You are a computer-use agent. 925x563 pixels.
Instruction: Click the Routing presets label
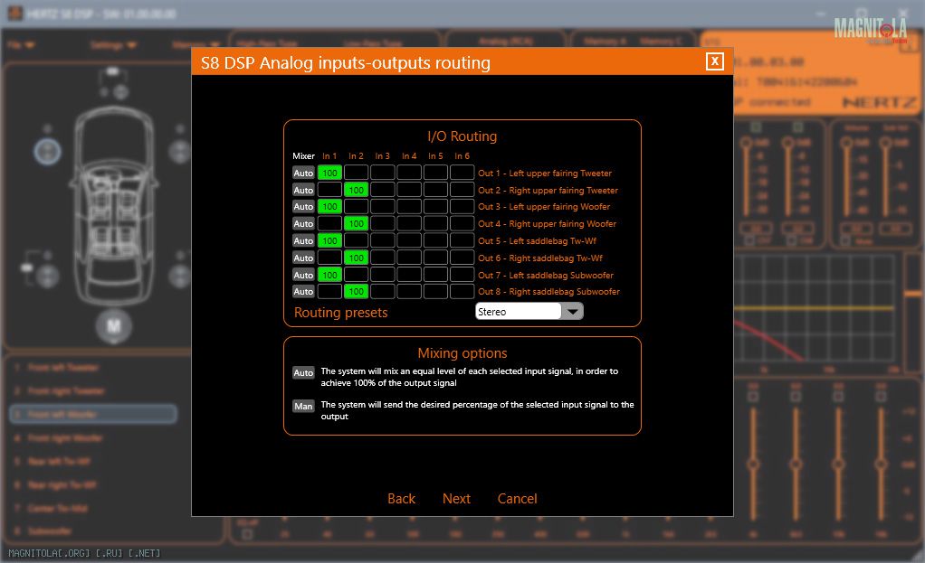(x=341, y=313)
